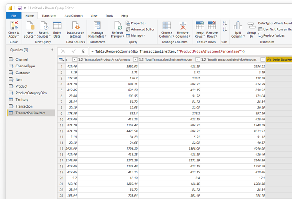Open TotalTransactionSalesPriceAmount column filter dropdown
292x199 pixels.
(x=263, y=59)
